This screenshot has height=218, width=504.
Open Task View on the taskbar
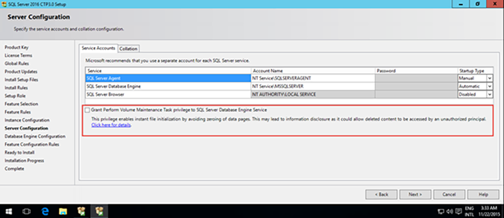coord(26,211)
